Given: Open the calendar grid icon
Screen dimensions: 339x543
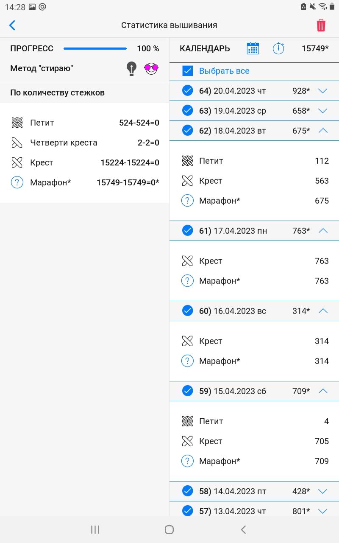Looking at the screenshot, I should click(253, 48).
